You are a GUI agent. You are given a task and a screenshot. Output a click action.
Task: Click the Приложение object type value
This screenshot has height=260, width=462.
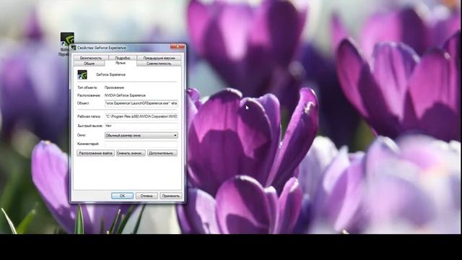[114, 87]
